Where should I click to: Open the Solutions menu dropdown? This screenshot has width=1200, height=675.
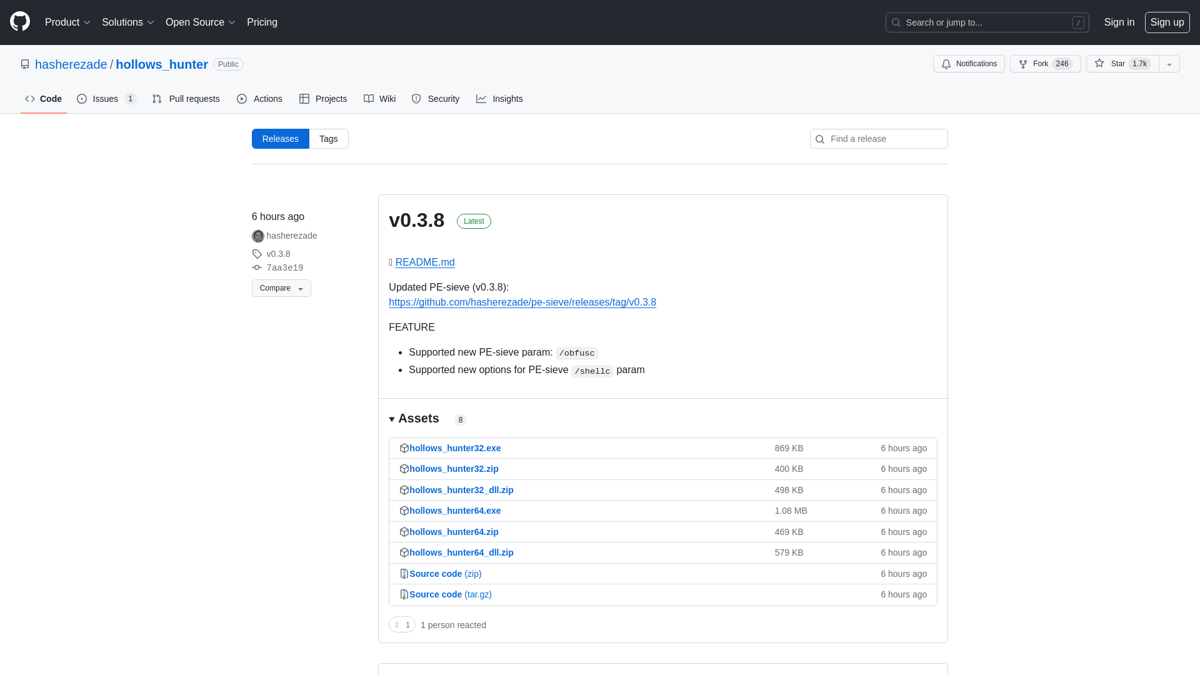click(x=127, y=22)
